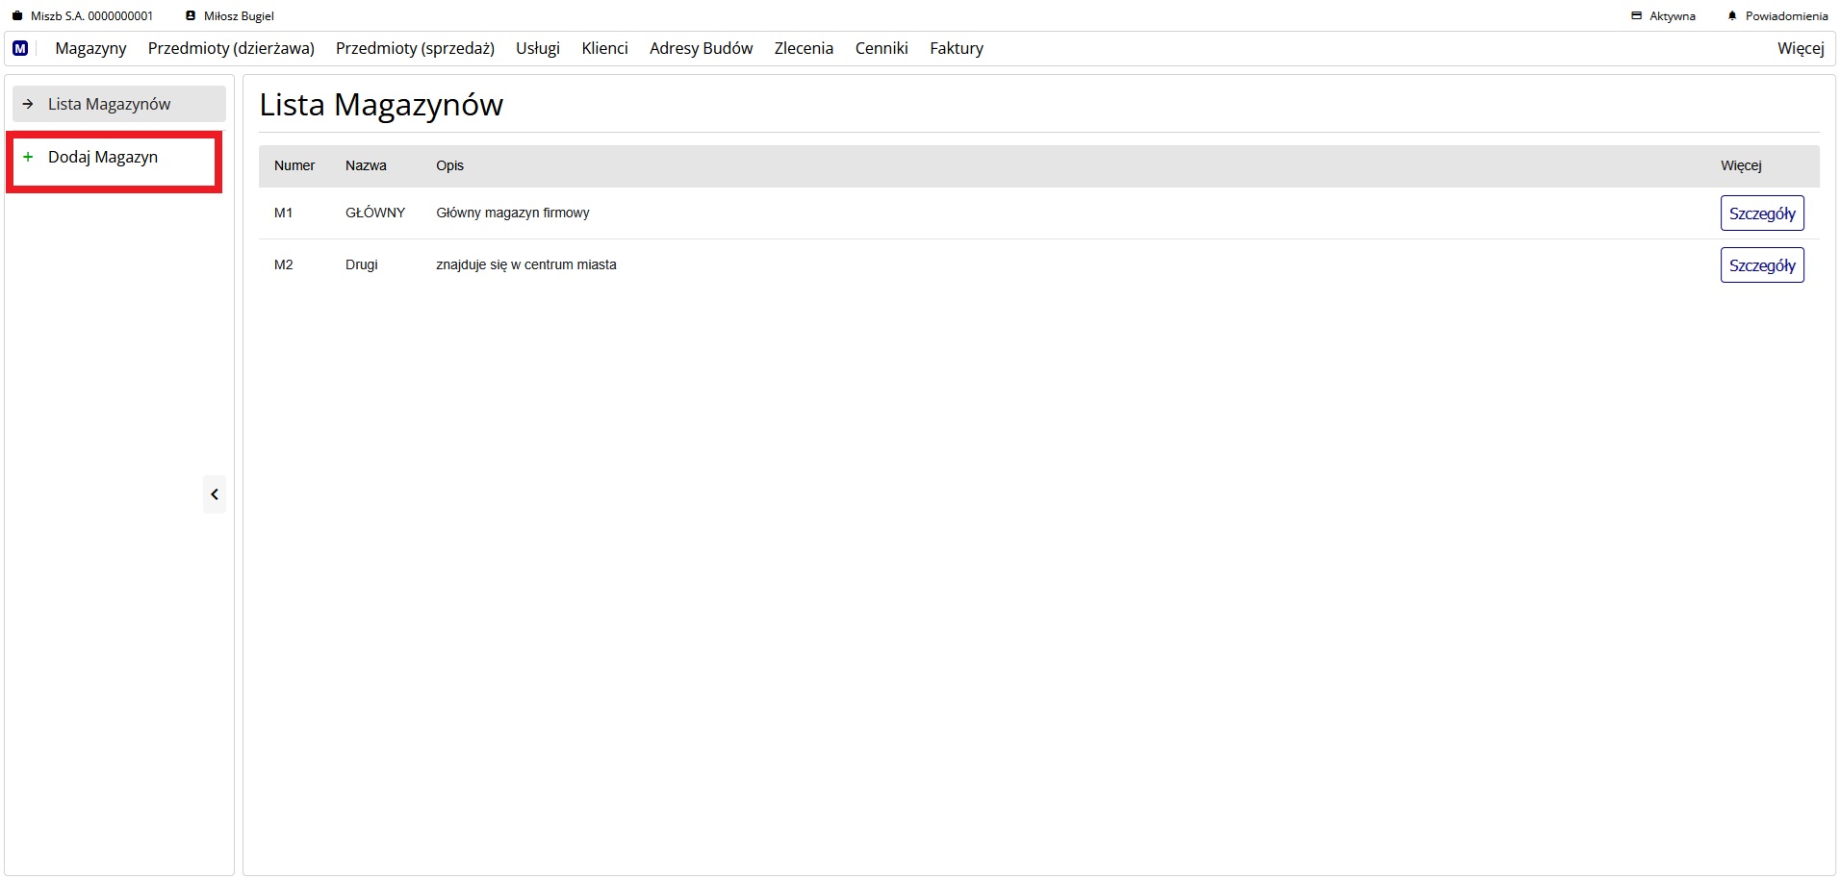Image resolution: width=1840 pixels, height=879 pixels.
Task: Go to the Faktury section
Action: (956, 48)
